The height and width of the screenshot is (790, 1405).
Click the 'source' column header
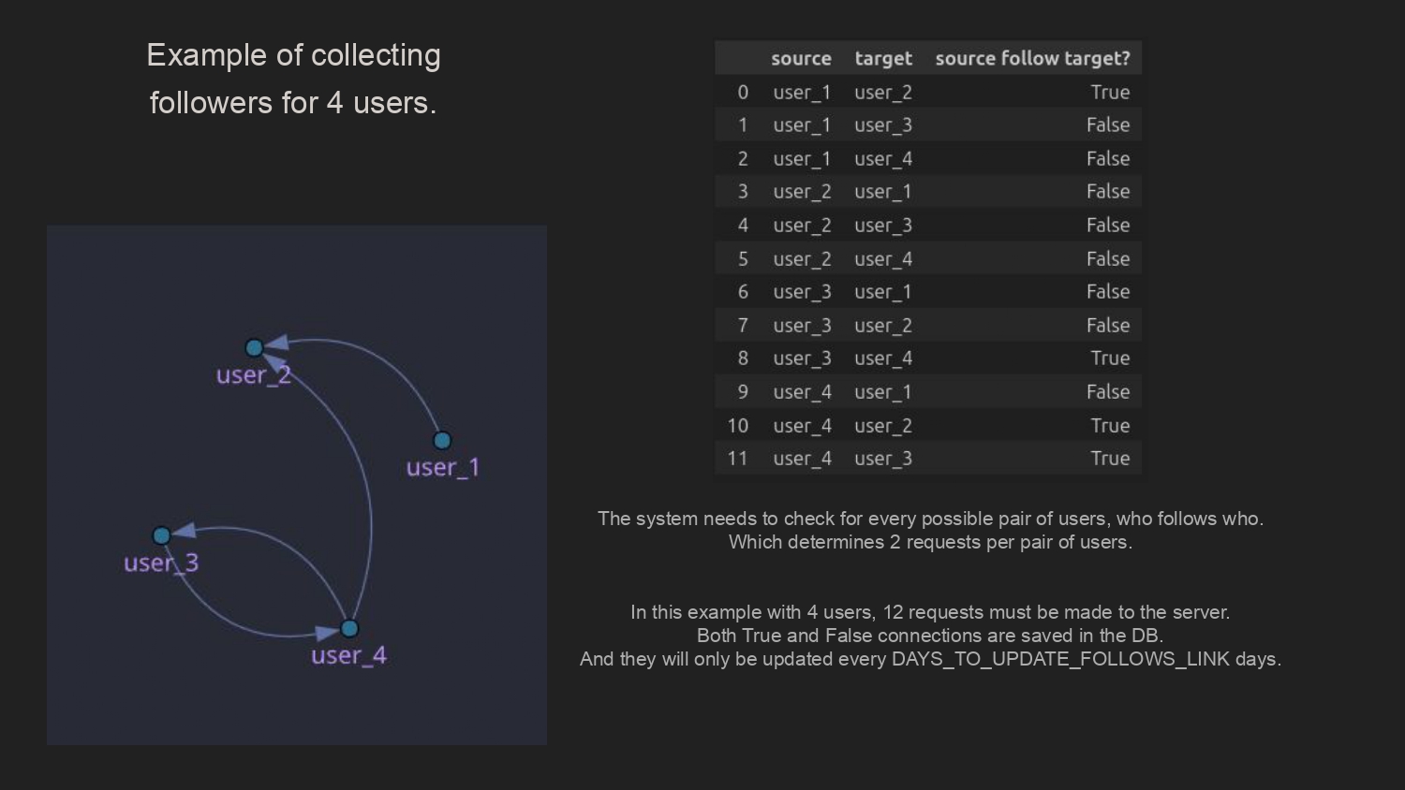(801, 58)
